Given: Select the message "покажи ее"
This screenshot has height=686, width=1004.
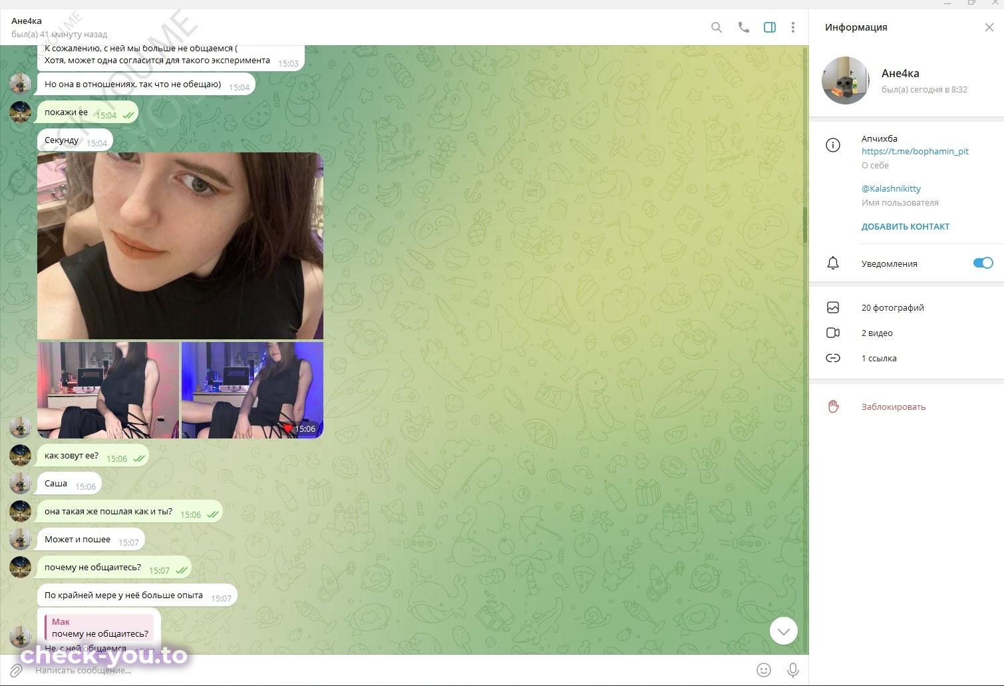Looking at the screenshot, I should (88, 112).
